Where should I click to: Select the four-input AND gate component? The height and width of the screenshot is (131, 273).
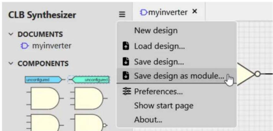[x=45, y=122]
